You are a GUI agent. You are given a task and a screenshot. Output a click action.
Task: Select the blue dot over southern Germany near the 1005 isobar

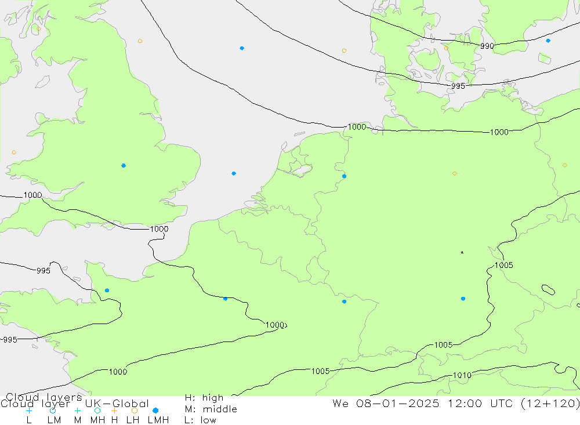tap(463, 299)
